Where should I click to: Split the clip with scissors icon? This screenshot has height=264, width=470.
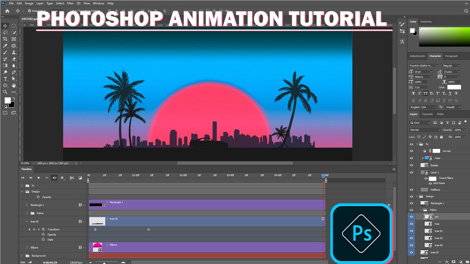[x=72, y=178]
